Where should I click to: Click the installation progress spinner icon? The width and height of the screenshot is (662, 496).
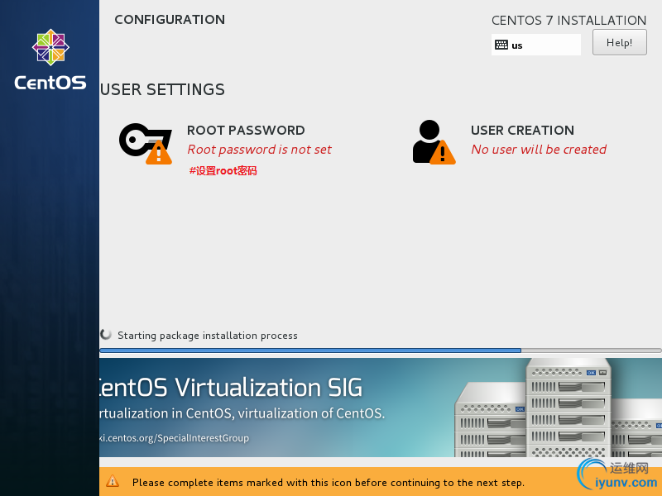(106, 335)
